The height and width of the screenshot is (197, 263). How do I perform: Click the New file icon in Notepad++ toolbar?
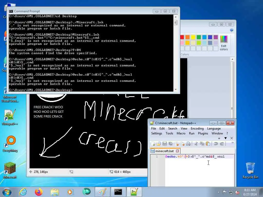coord(153,144)
